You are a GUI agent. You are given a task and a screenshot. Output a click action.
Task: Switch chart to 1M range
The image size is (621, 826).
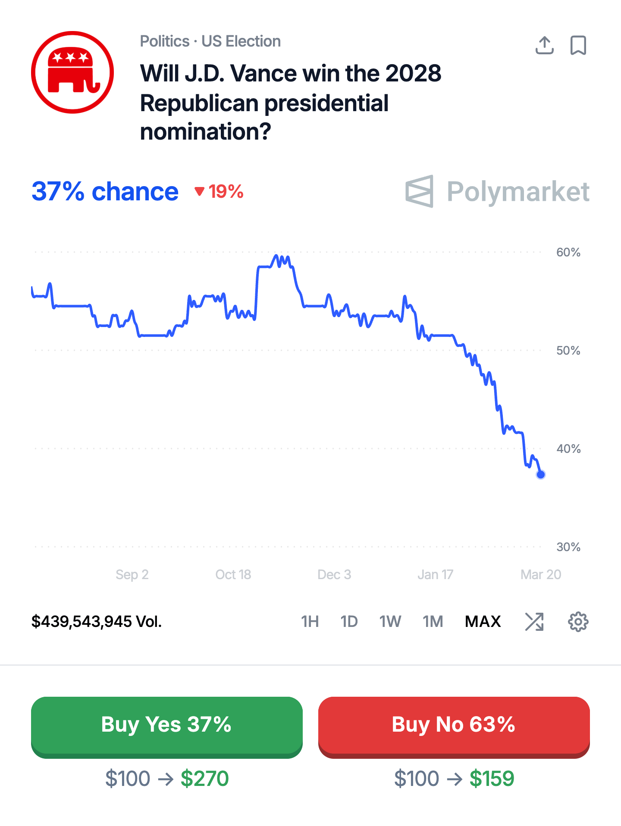pos(433,622)
